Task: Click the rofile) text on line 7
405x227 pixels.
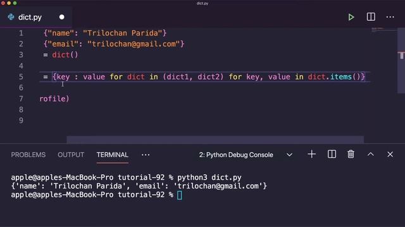Action: pos(54,99)
